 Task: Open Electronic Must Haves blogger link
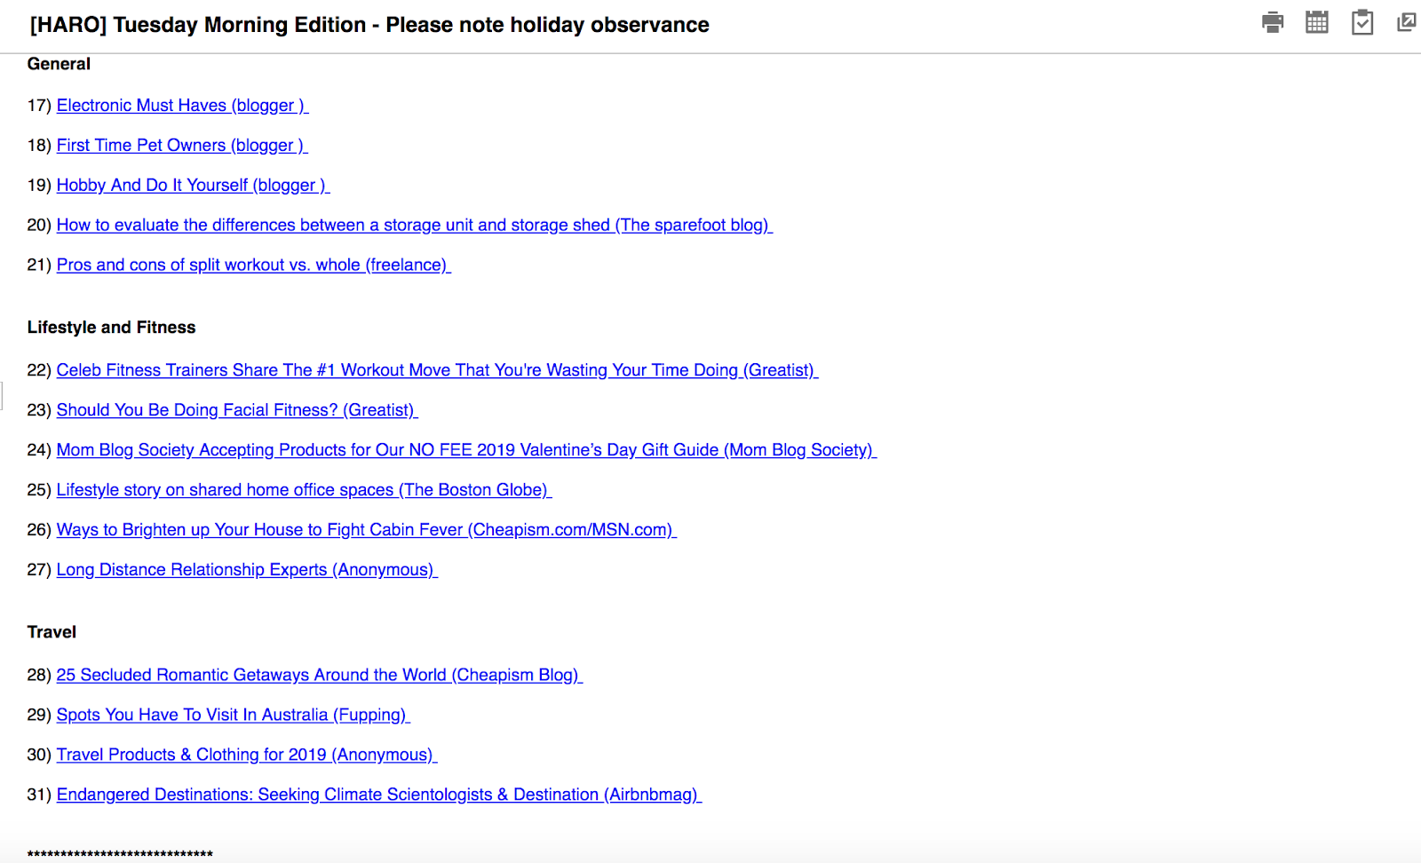coord(181,106)
